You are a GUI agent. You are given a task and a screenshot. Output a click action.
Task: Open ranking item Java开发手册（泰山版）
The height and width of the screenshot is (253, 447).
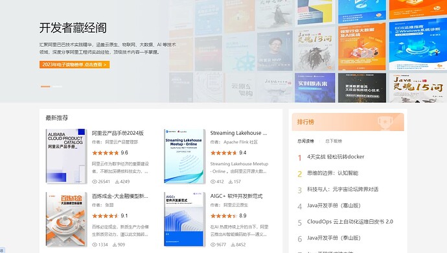pyautogui.click(x=334, y=238)
